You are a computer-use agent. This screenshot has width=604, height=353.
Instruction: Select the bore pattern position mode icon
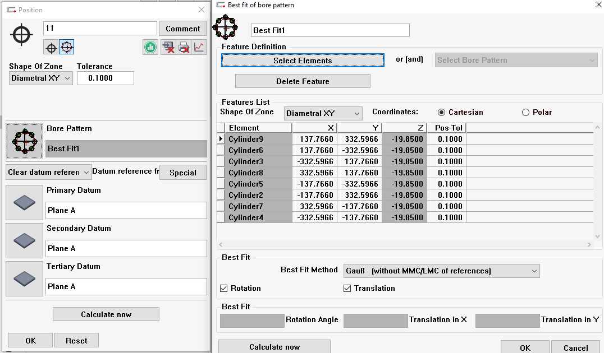(67, 48)
